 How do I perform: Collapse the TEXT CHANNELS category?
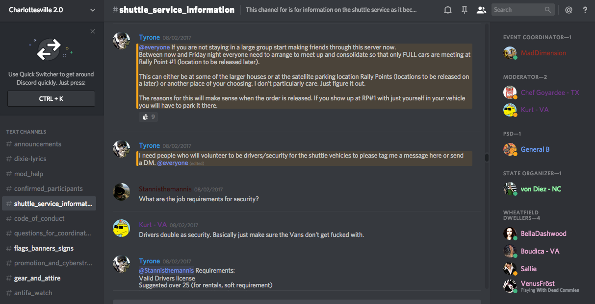point(26,132)
